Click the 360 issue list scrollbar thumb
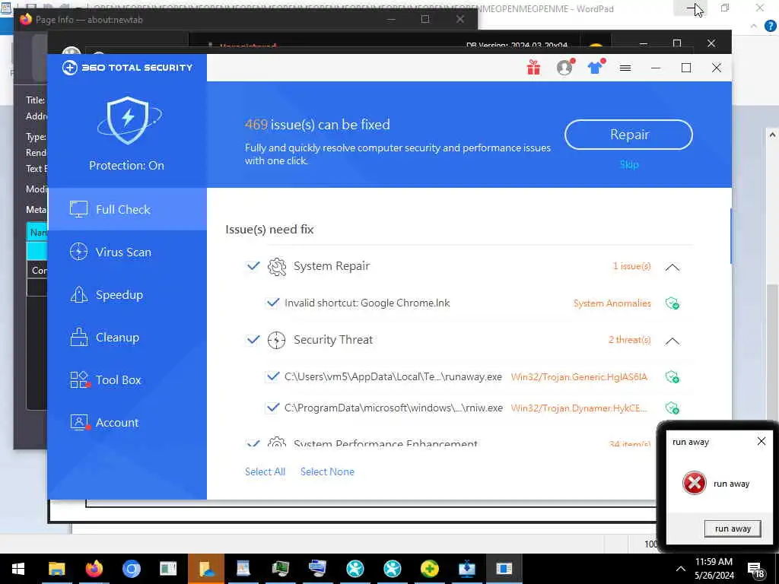The width and height of the screenshot is (779, 584). [730, 236]
